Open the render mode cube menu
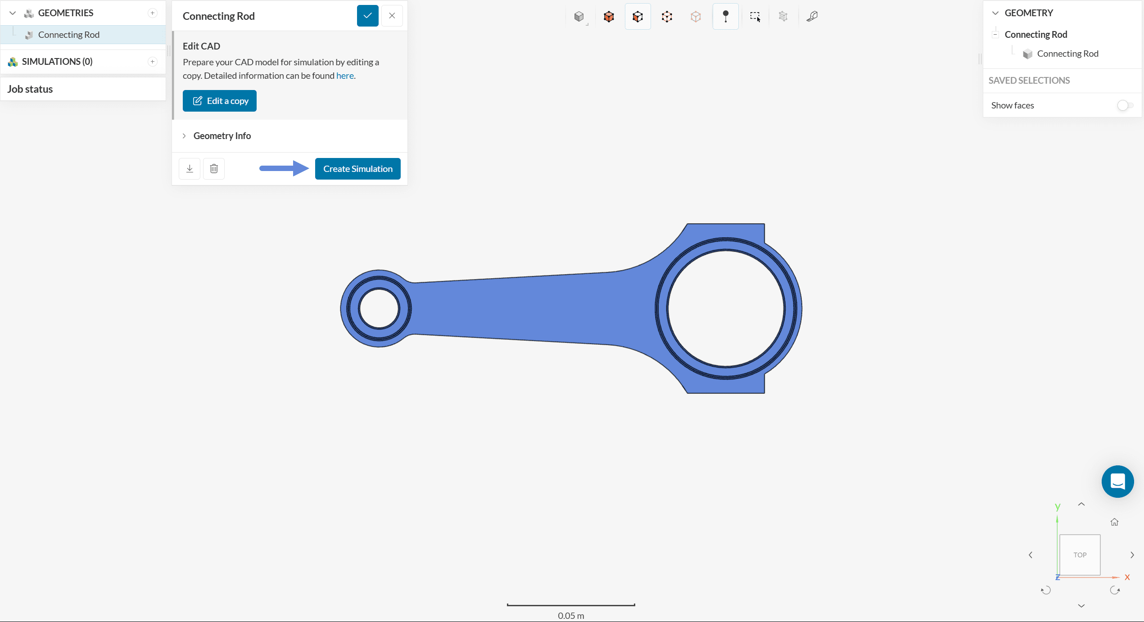This screenshot has width=1144, height=622. (x=579, y=17)
